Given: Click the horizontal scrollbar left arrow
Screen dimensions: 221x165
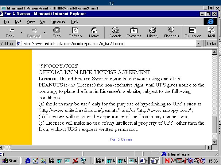Looking at the screenshot, I should (x=1, y=148).
